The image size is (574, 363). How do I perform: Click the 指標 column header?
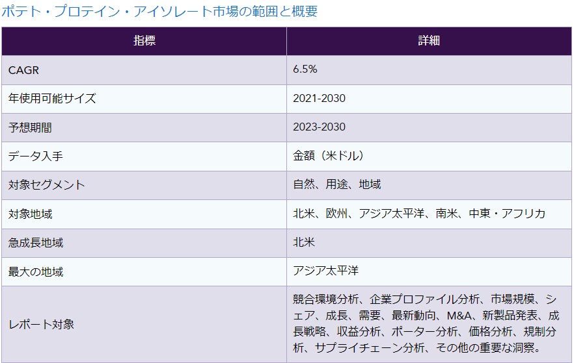click(144, 41)
